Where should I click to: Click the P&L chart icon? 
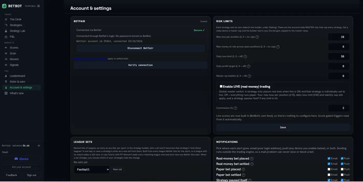point(6,37)
